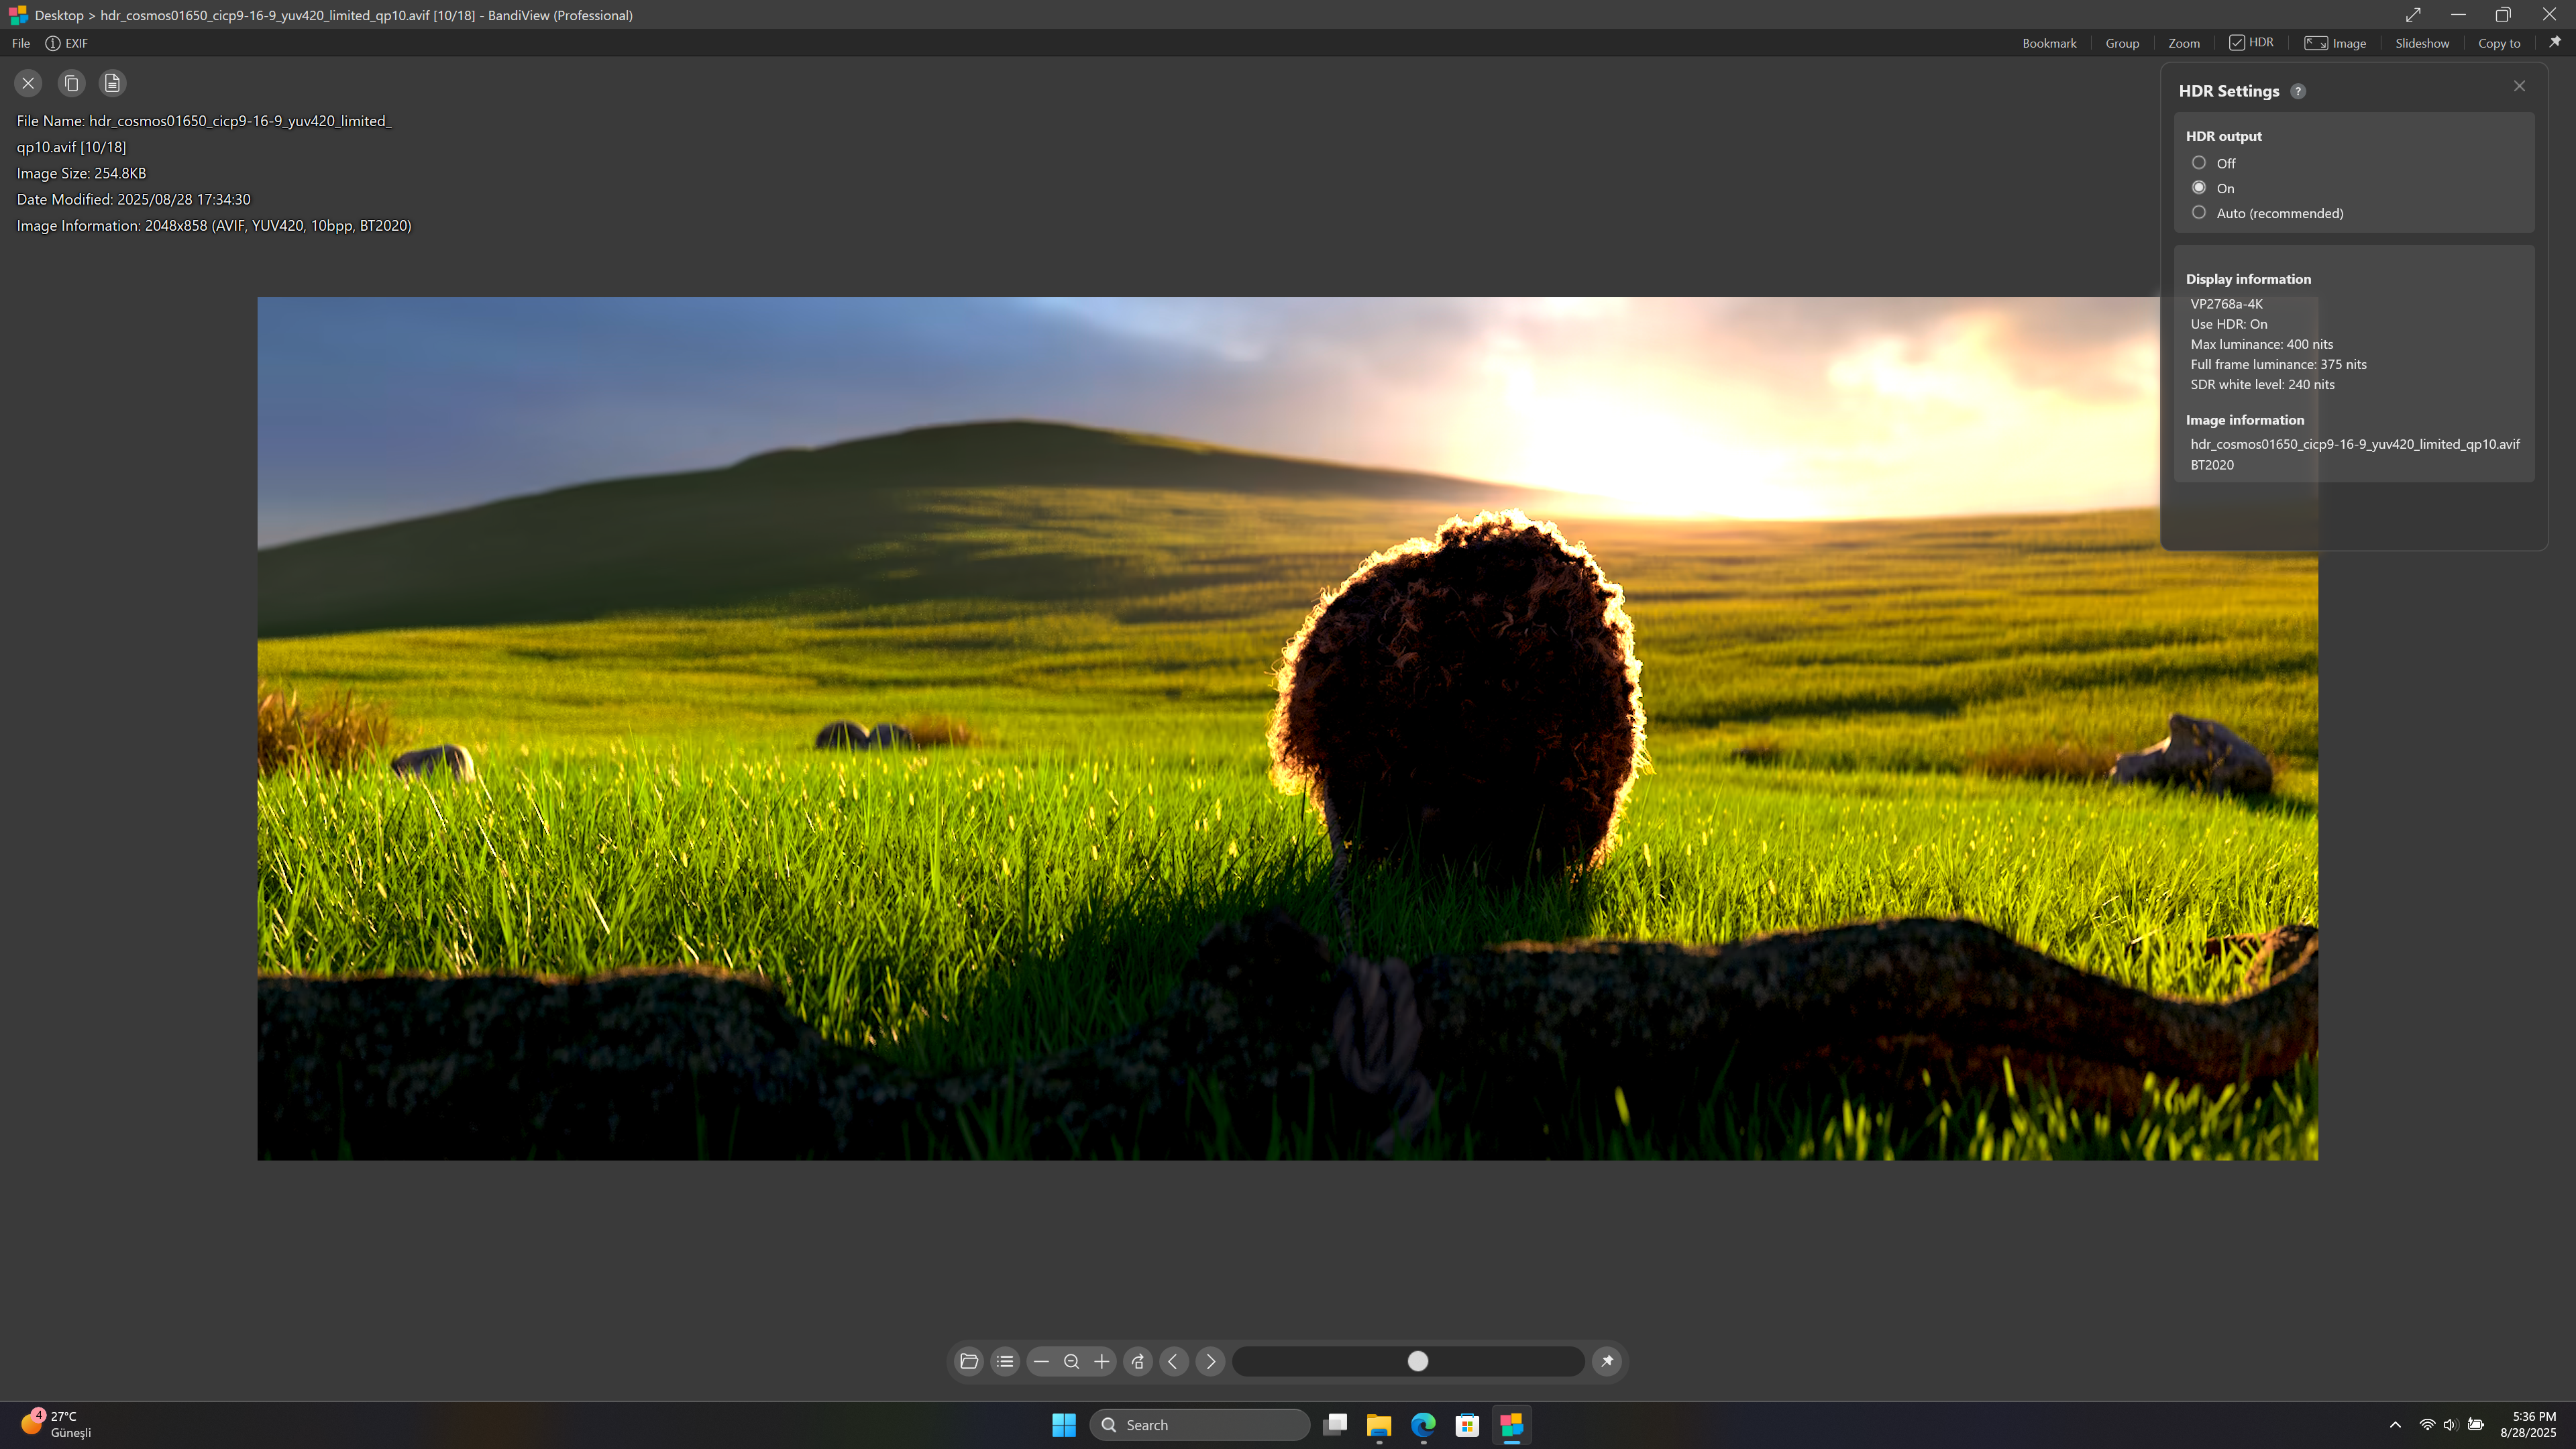Open the file list icon
This screenshot has width=2576, height=1449.
point(1005,1361)
